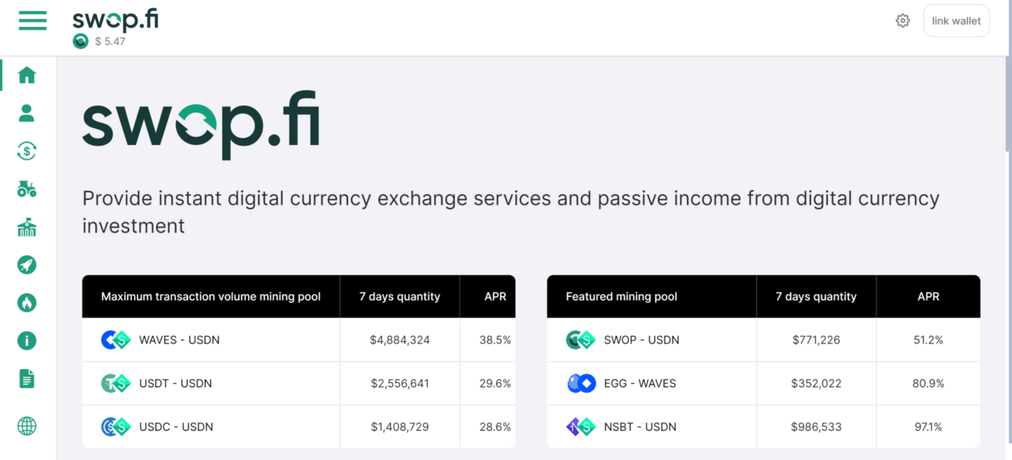Click the home navigation icon
The image size is (1012, 460).
coord(26,75)
